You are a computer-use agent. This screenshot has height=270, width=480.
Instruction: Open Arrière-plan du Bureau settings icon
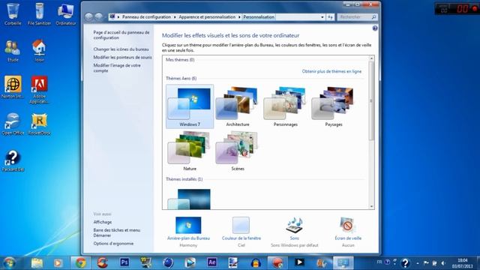point(188,225)
